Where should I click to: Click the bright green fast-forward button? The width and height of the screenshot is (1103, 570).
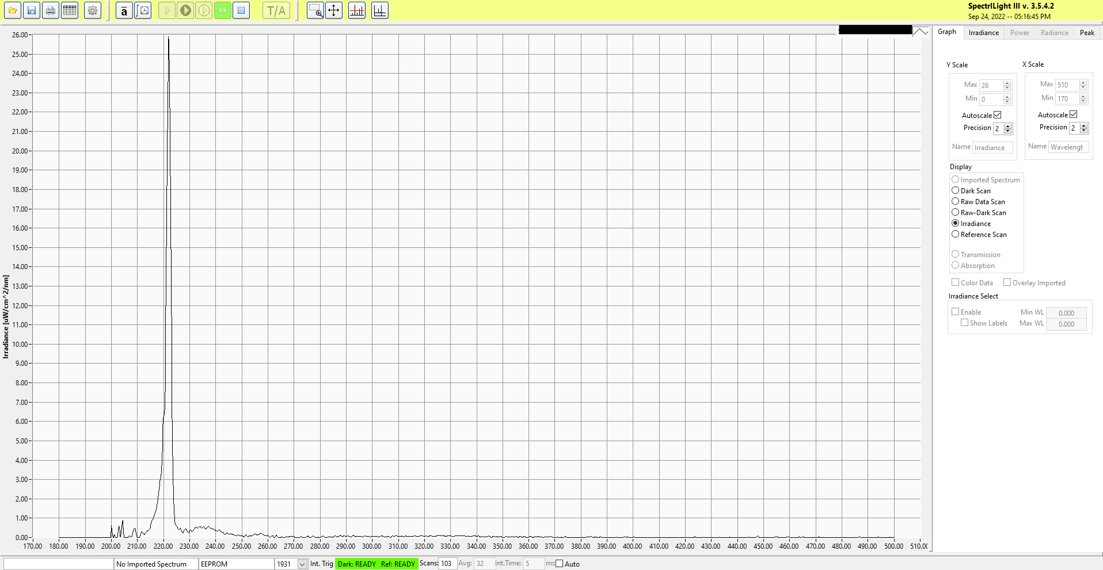[x=223, y=10]
